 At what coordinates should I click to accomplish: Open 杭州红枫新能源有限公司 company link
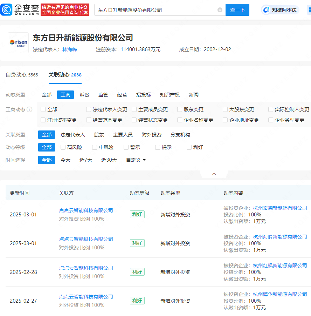click(x=280, y=266)
